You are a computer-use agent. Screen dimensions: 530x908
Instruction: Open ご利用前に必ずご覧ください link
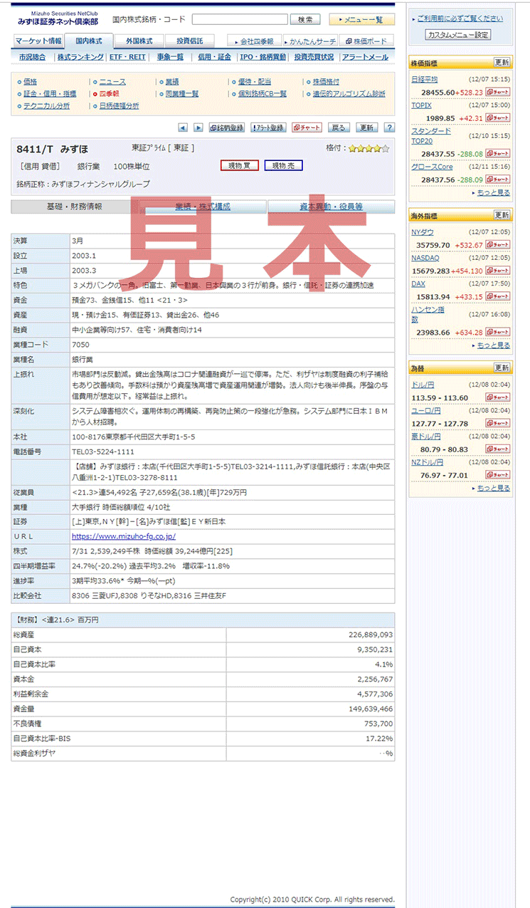pyautogui.click(x=460, y=19)
